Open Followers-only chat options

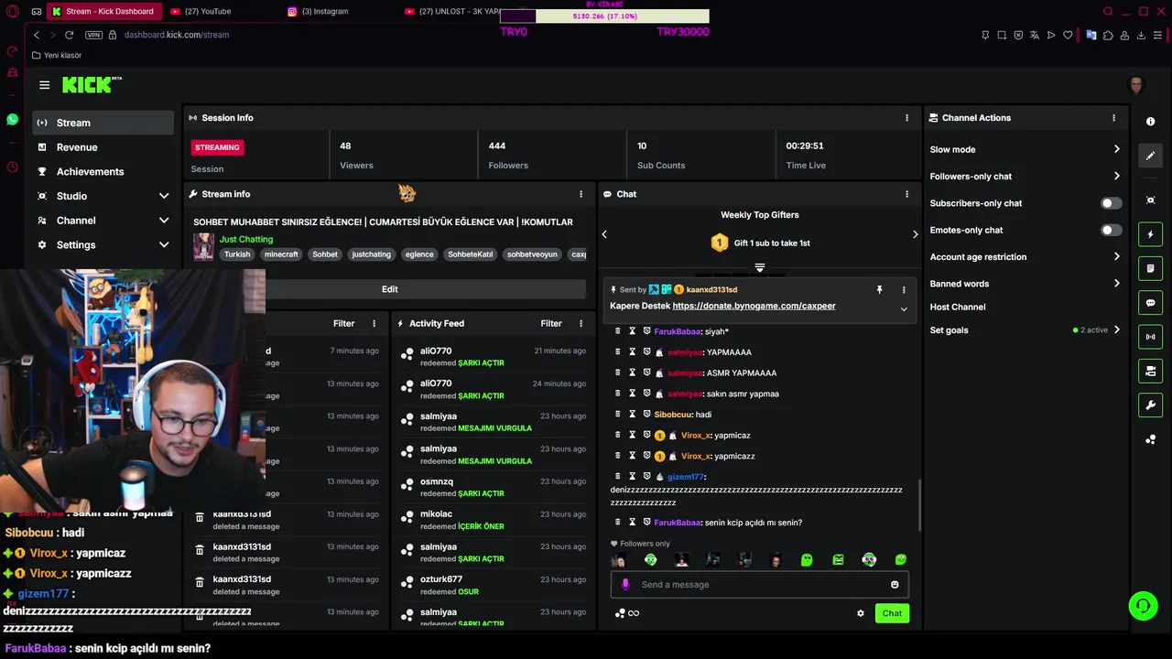(1025, 176)
